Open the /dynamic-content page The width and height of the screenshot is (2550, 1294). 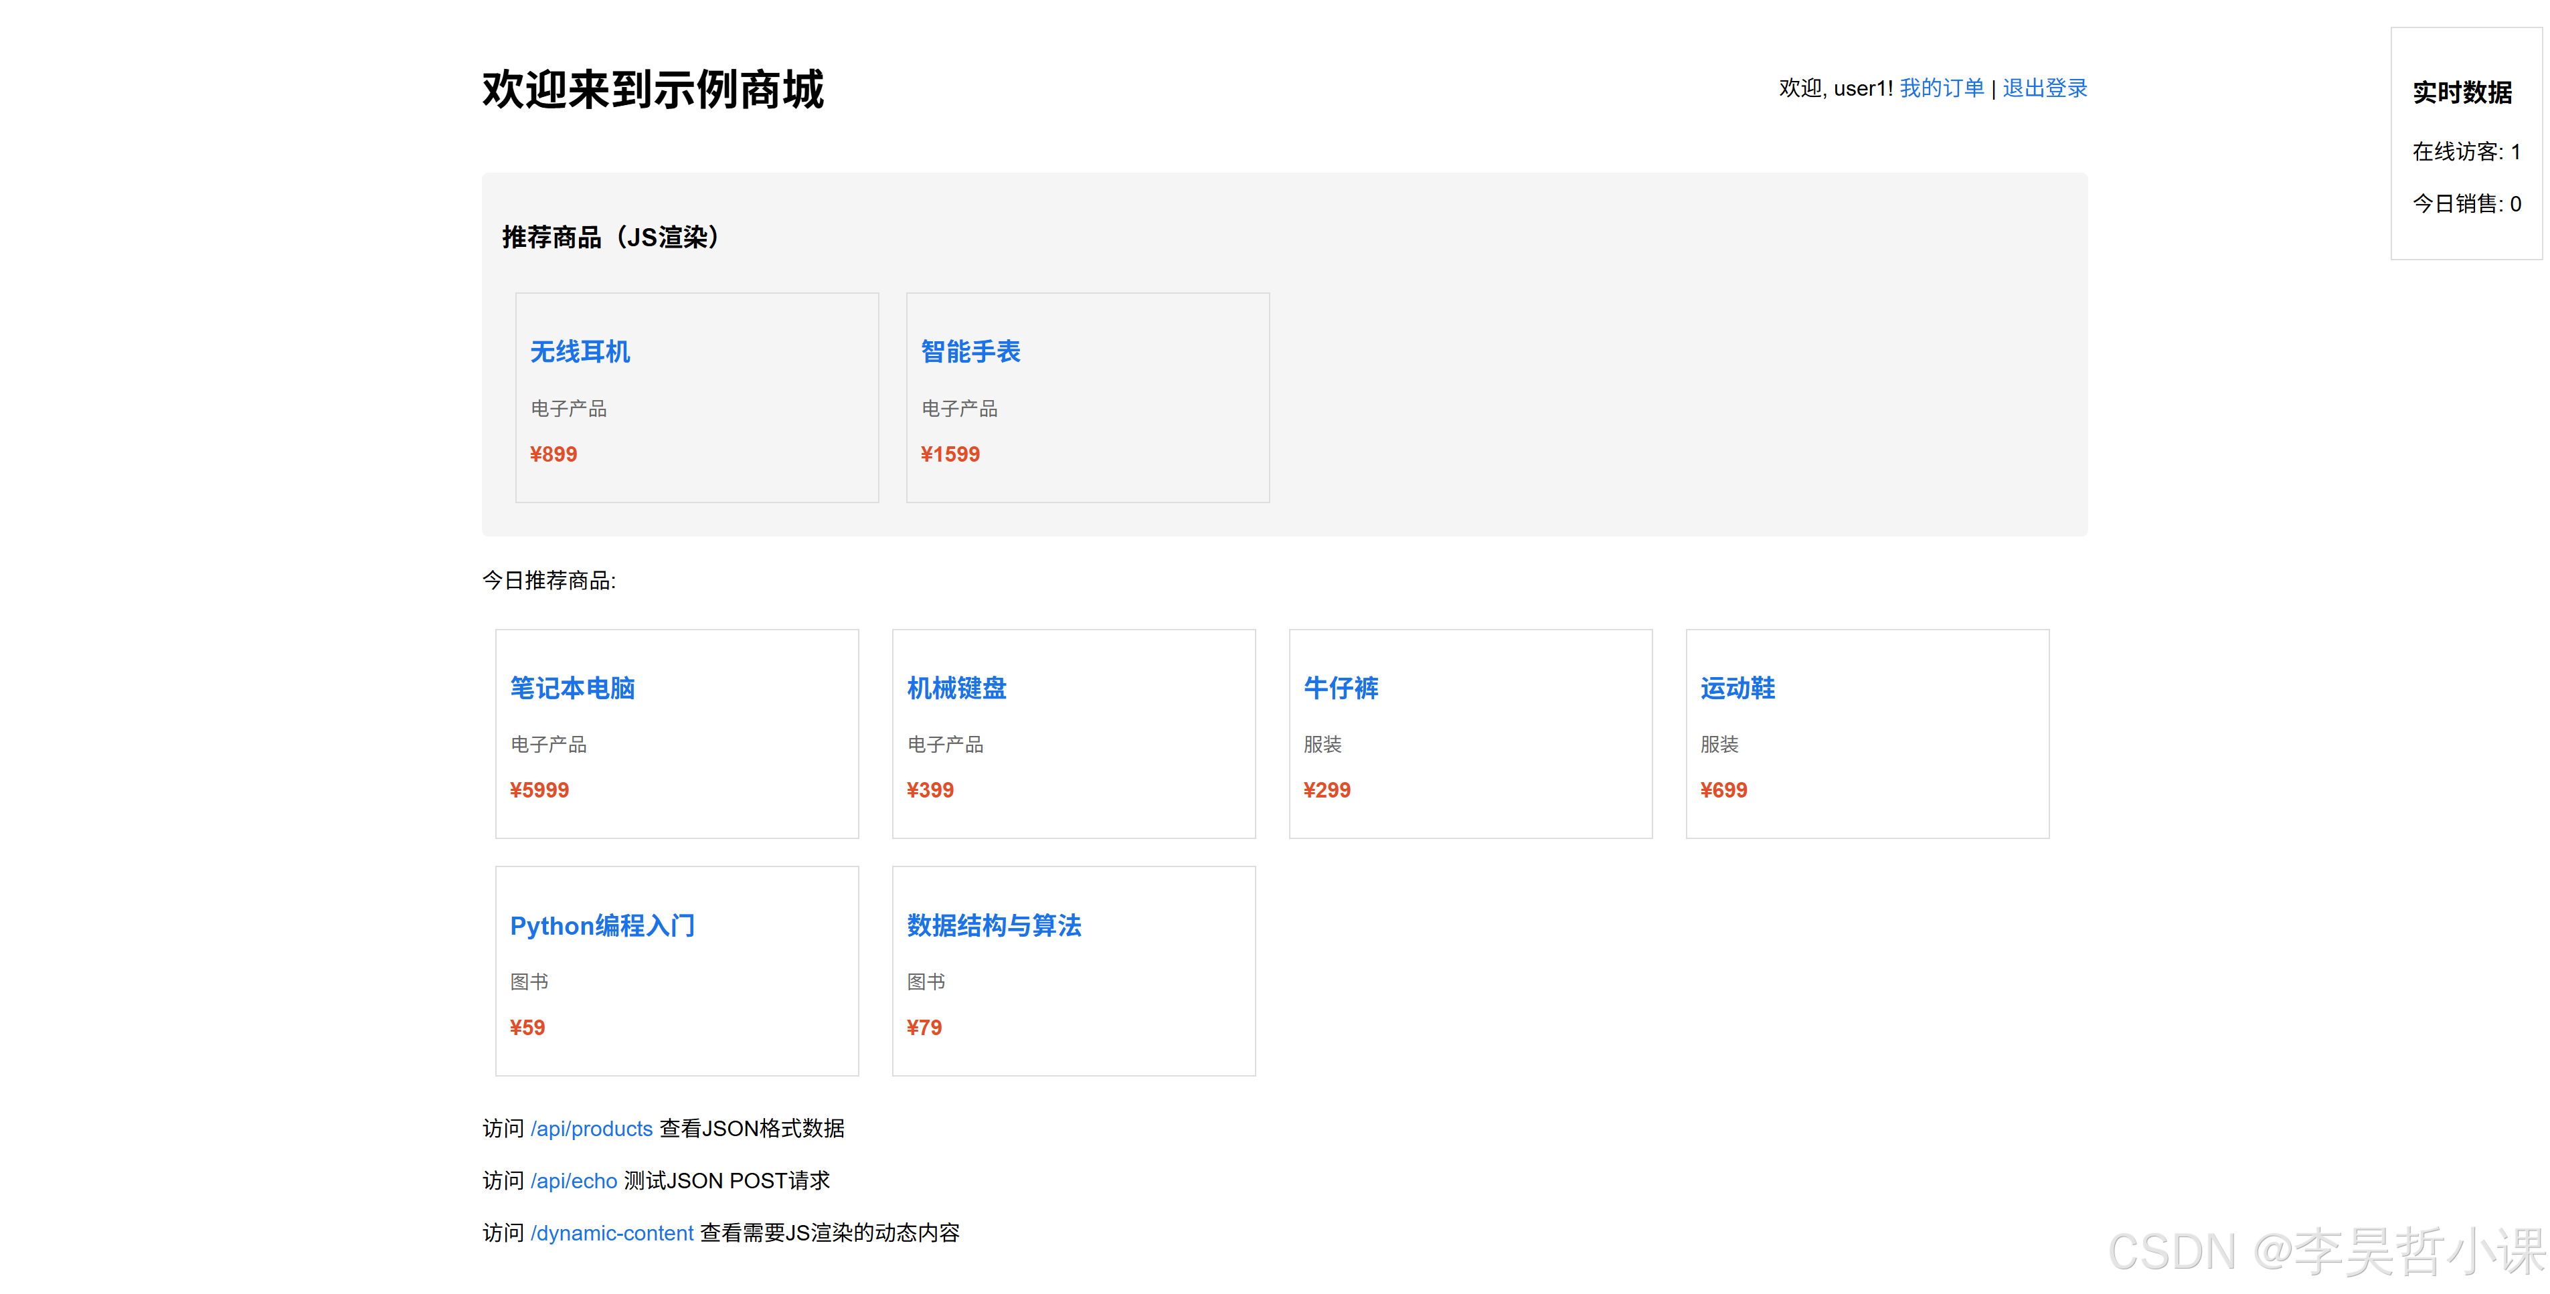(x=612, y=1232)
